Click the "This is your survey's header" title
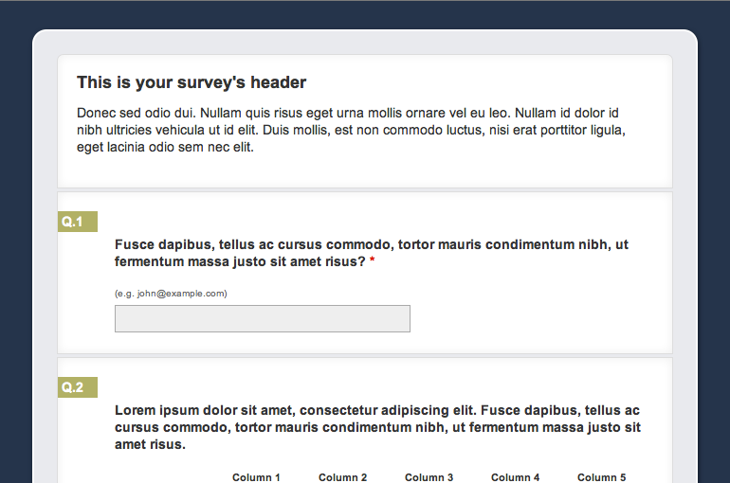The width and height of the screenshot is (730, 483). 192,83
